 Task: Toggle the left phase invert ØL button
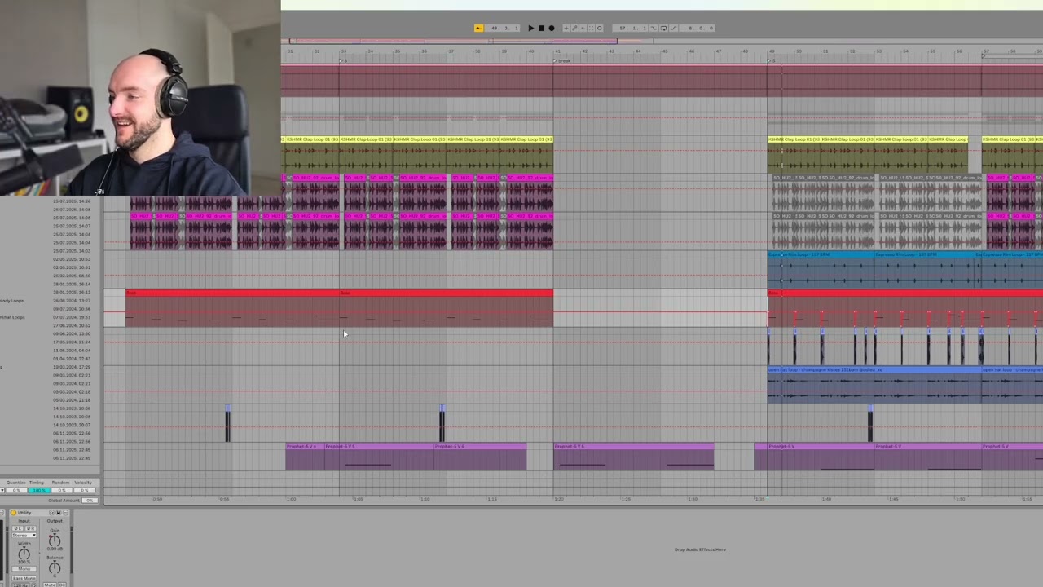point(18,528)
